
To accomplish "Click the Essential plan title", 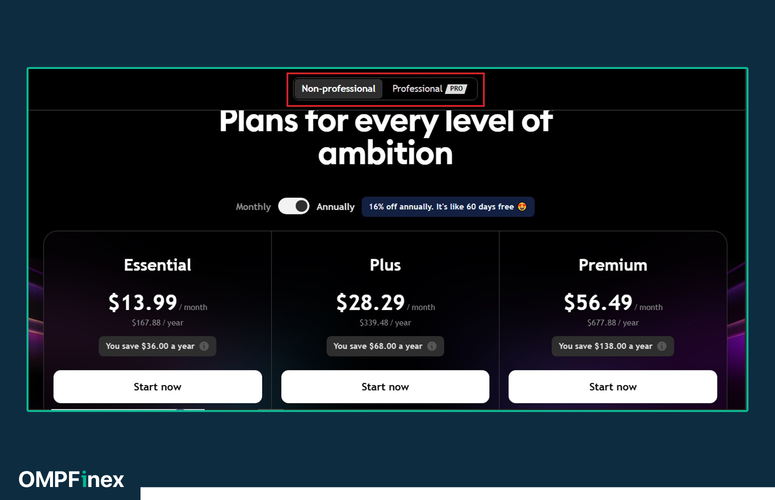I will (x=157, y=265).
